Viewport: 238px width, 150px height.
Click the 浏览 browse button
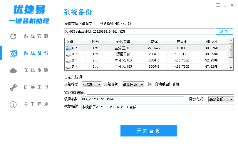coord(224,31)
